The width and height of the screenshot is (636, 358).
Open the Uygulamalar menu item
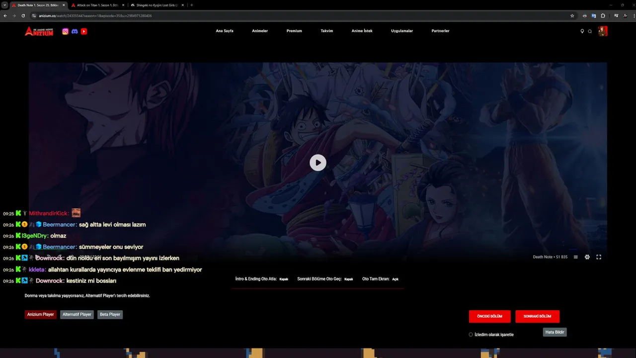(x=402, y=31)
